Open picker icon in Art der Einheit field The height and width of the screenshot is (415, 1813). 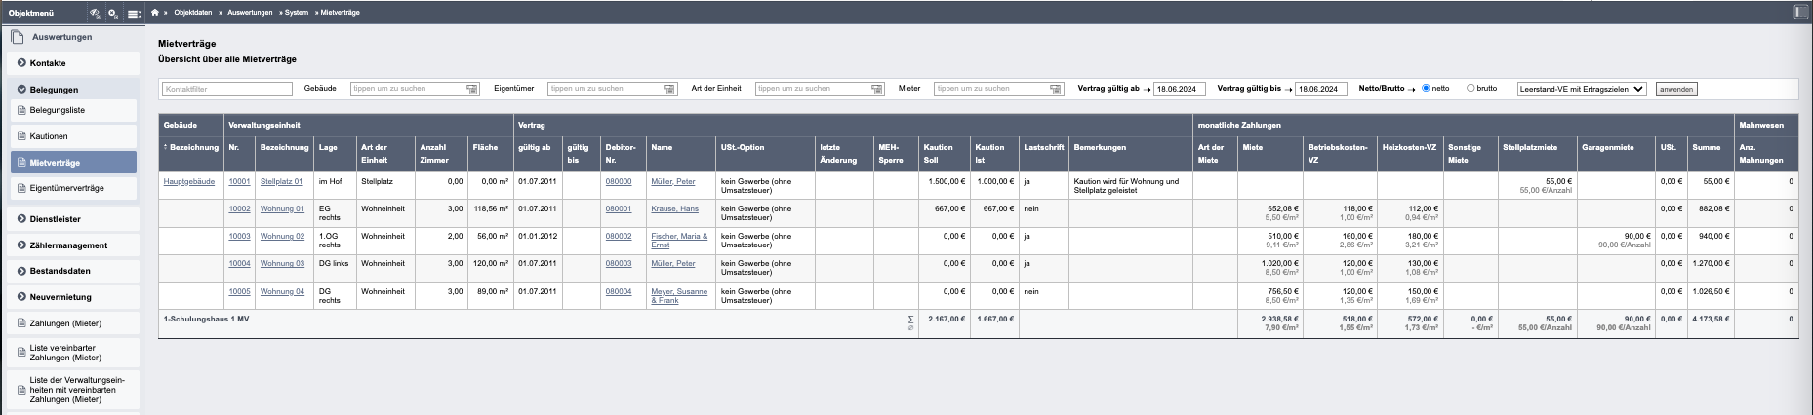pyautogui.click(x=876, y=89)
